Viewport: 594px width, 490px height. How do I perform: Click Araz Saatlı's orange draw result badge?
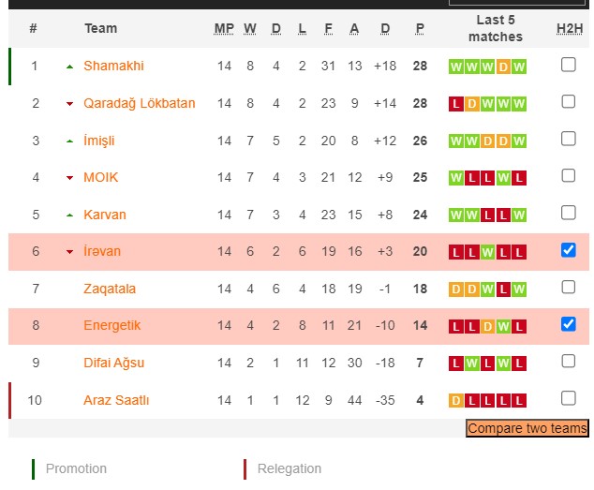[456, 401]
